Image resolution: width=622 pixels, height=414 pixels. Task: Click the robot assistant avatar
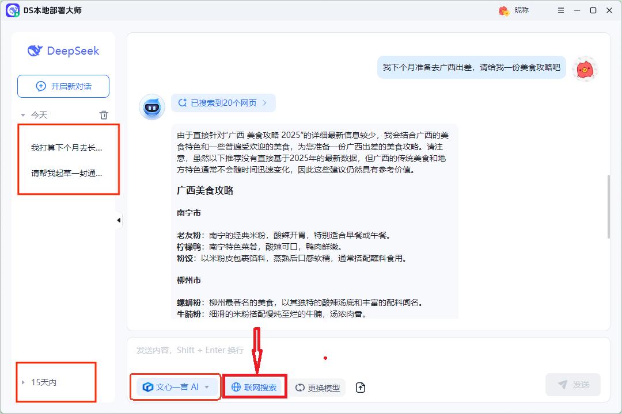152,107
